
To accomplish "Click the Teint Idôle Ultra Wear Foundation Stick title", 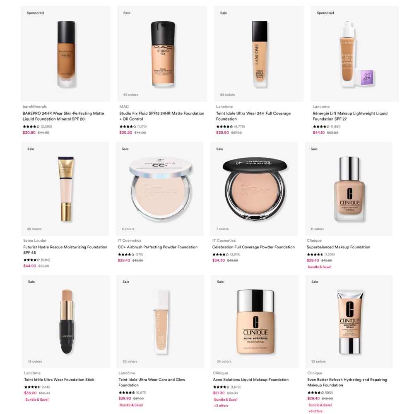I will pos(59,380).
